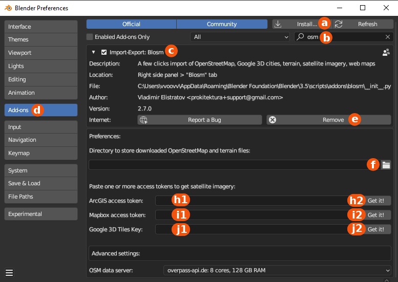Viewport: 398px width, 282px height.
Task: Select the Themes preferences tab
Action: [x=41, y=39]
